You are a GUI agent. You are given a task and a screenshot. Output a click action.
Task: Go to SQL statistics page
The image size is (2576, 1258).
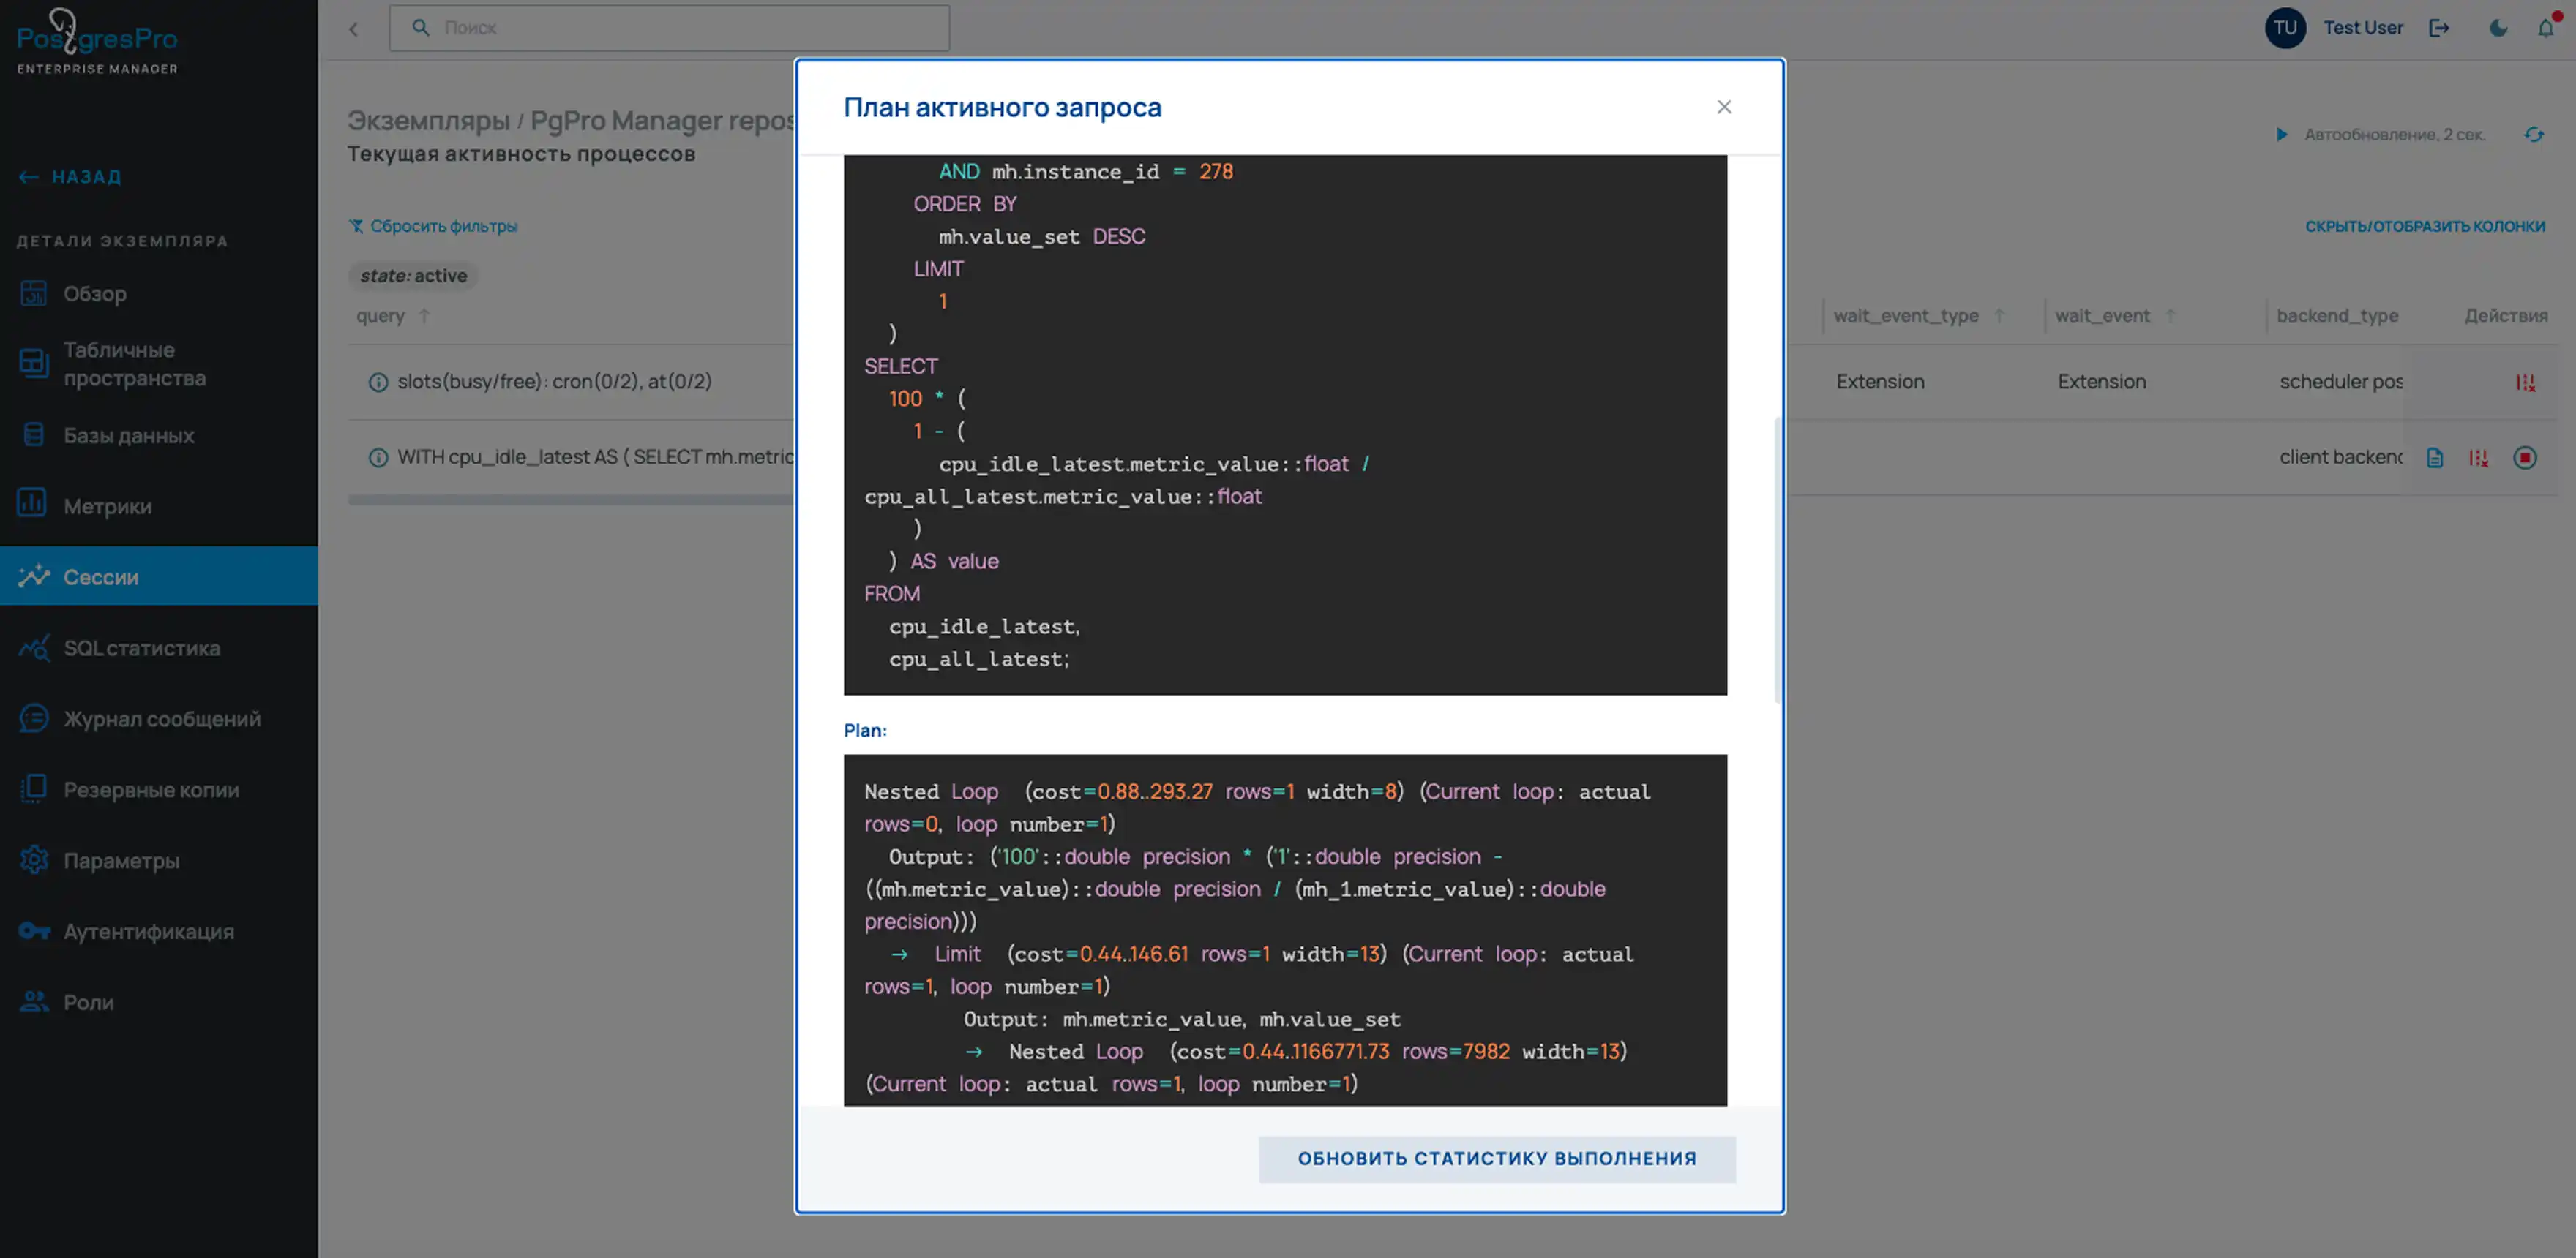141,647
